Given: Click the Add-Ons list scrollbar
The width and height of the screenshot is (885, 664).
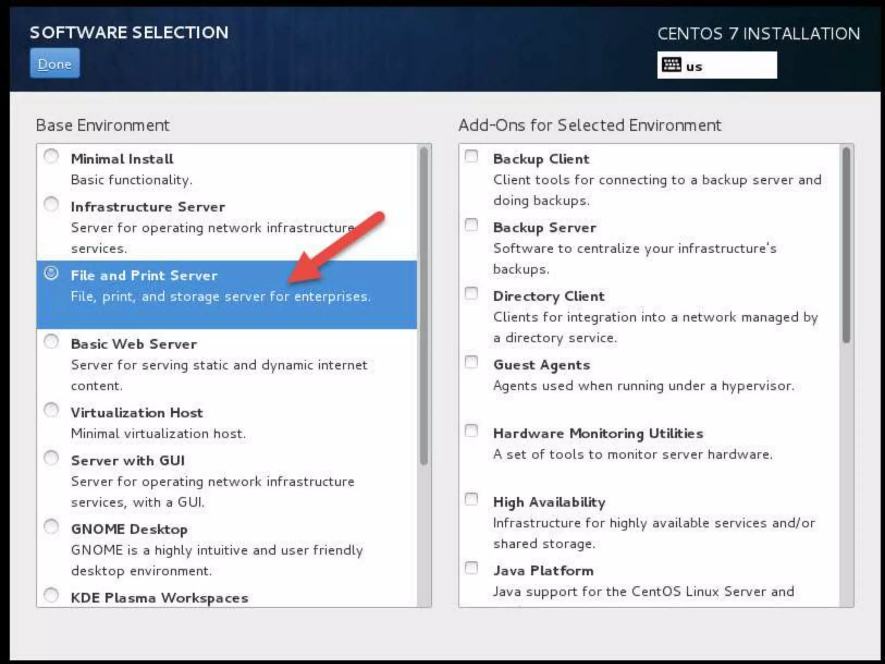Looking at the screenshot, I should (x=846, y=245).
